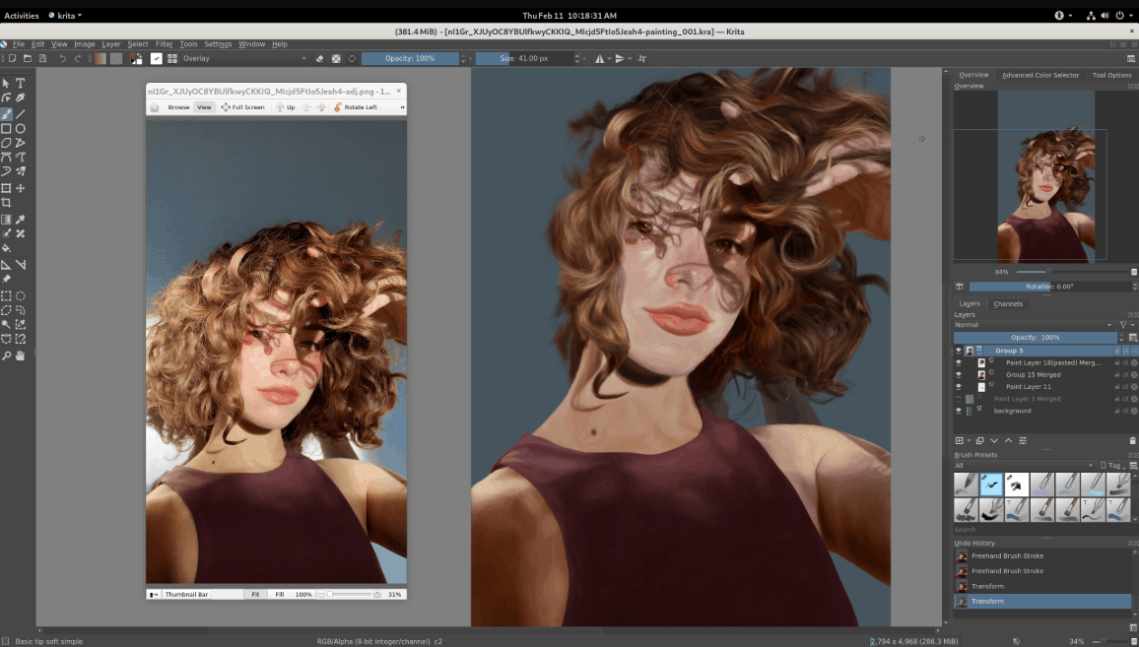Click Rotate Left in image viewer
This screenshot has width=1139, height=647.
(356, 107)
